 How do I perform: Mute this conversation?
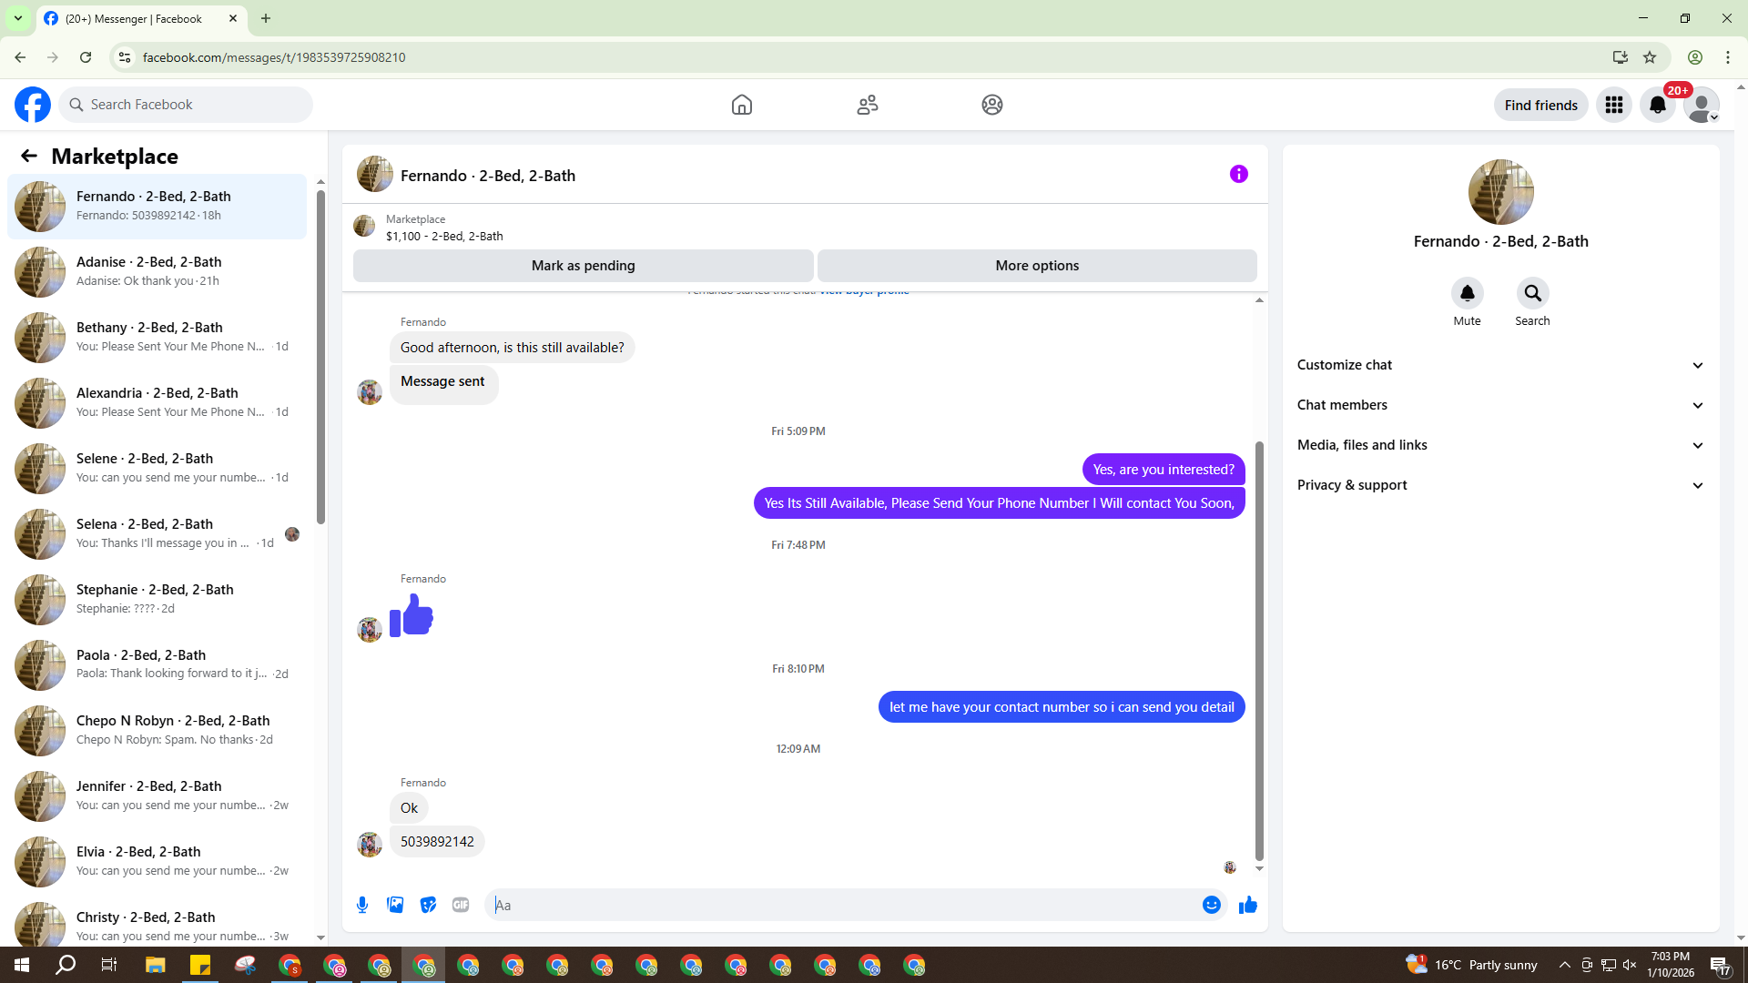tap(1467, 294)
